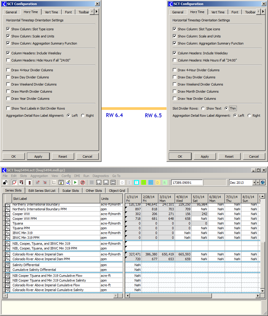Click the lock icon in SCT toolbar
The image size is (268, 316).
[5, 183]
